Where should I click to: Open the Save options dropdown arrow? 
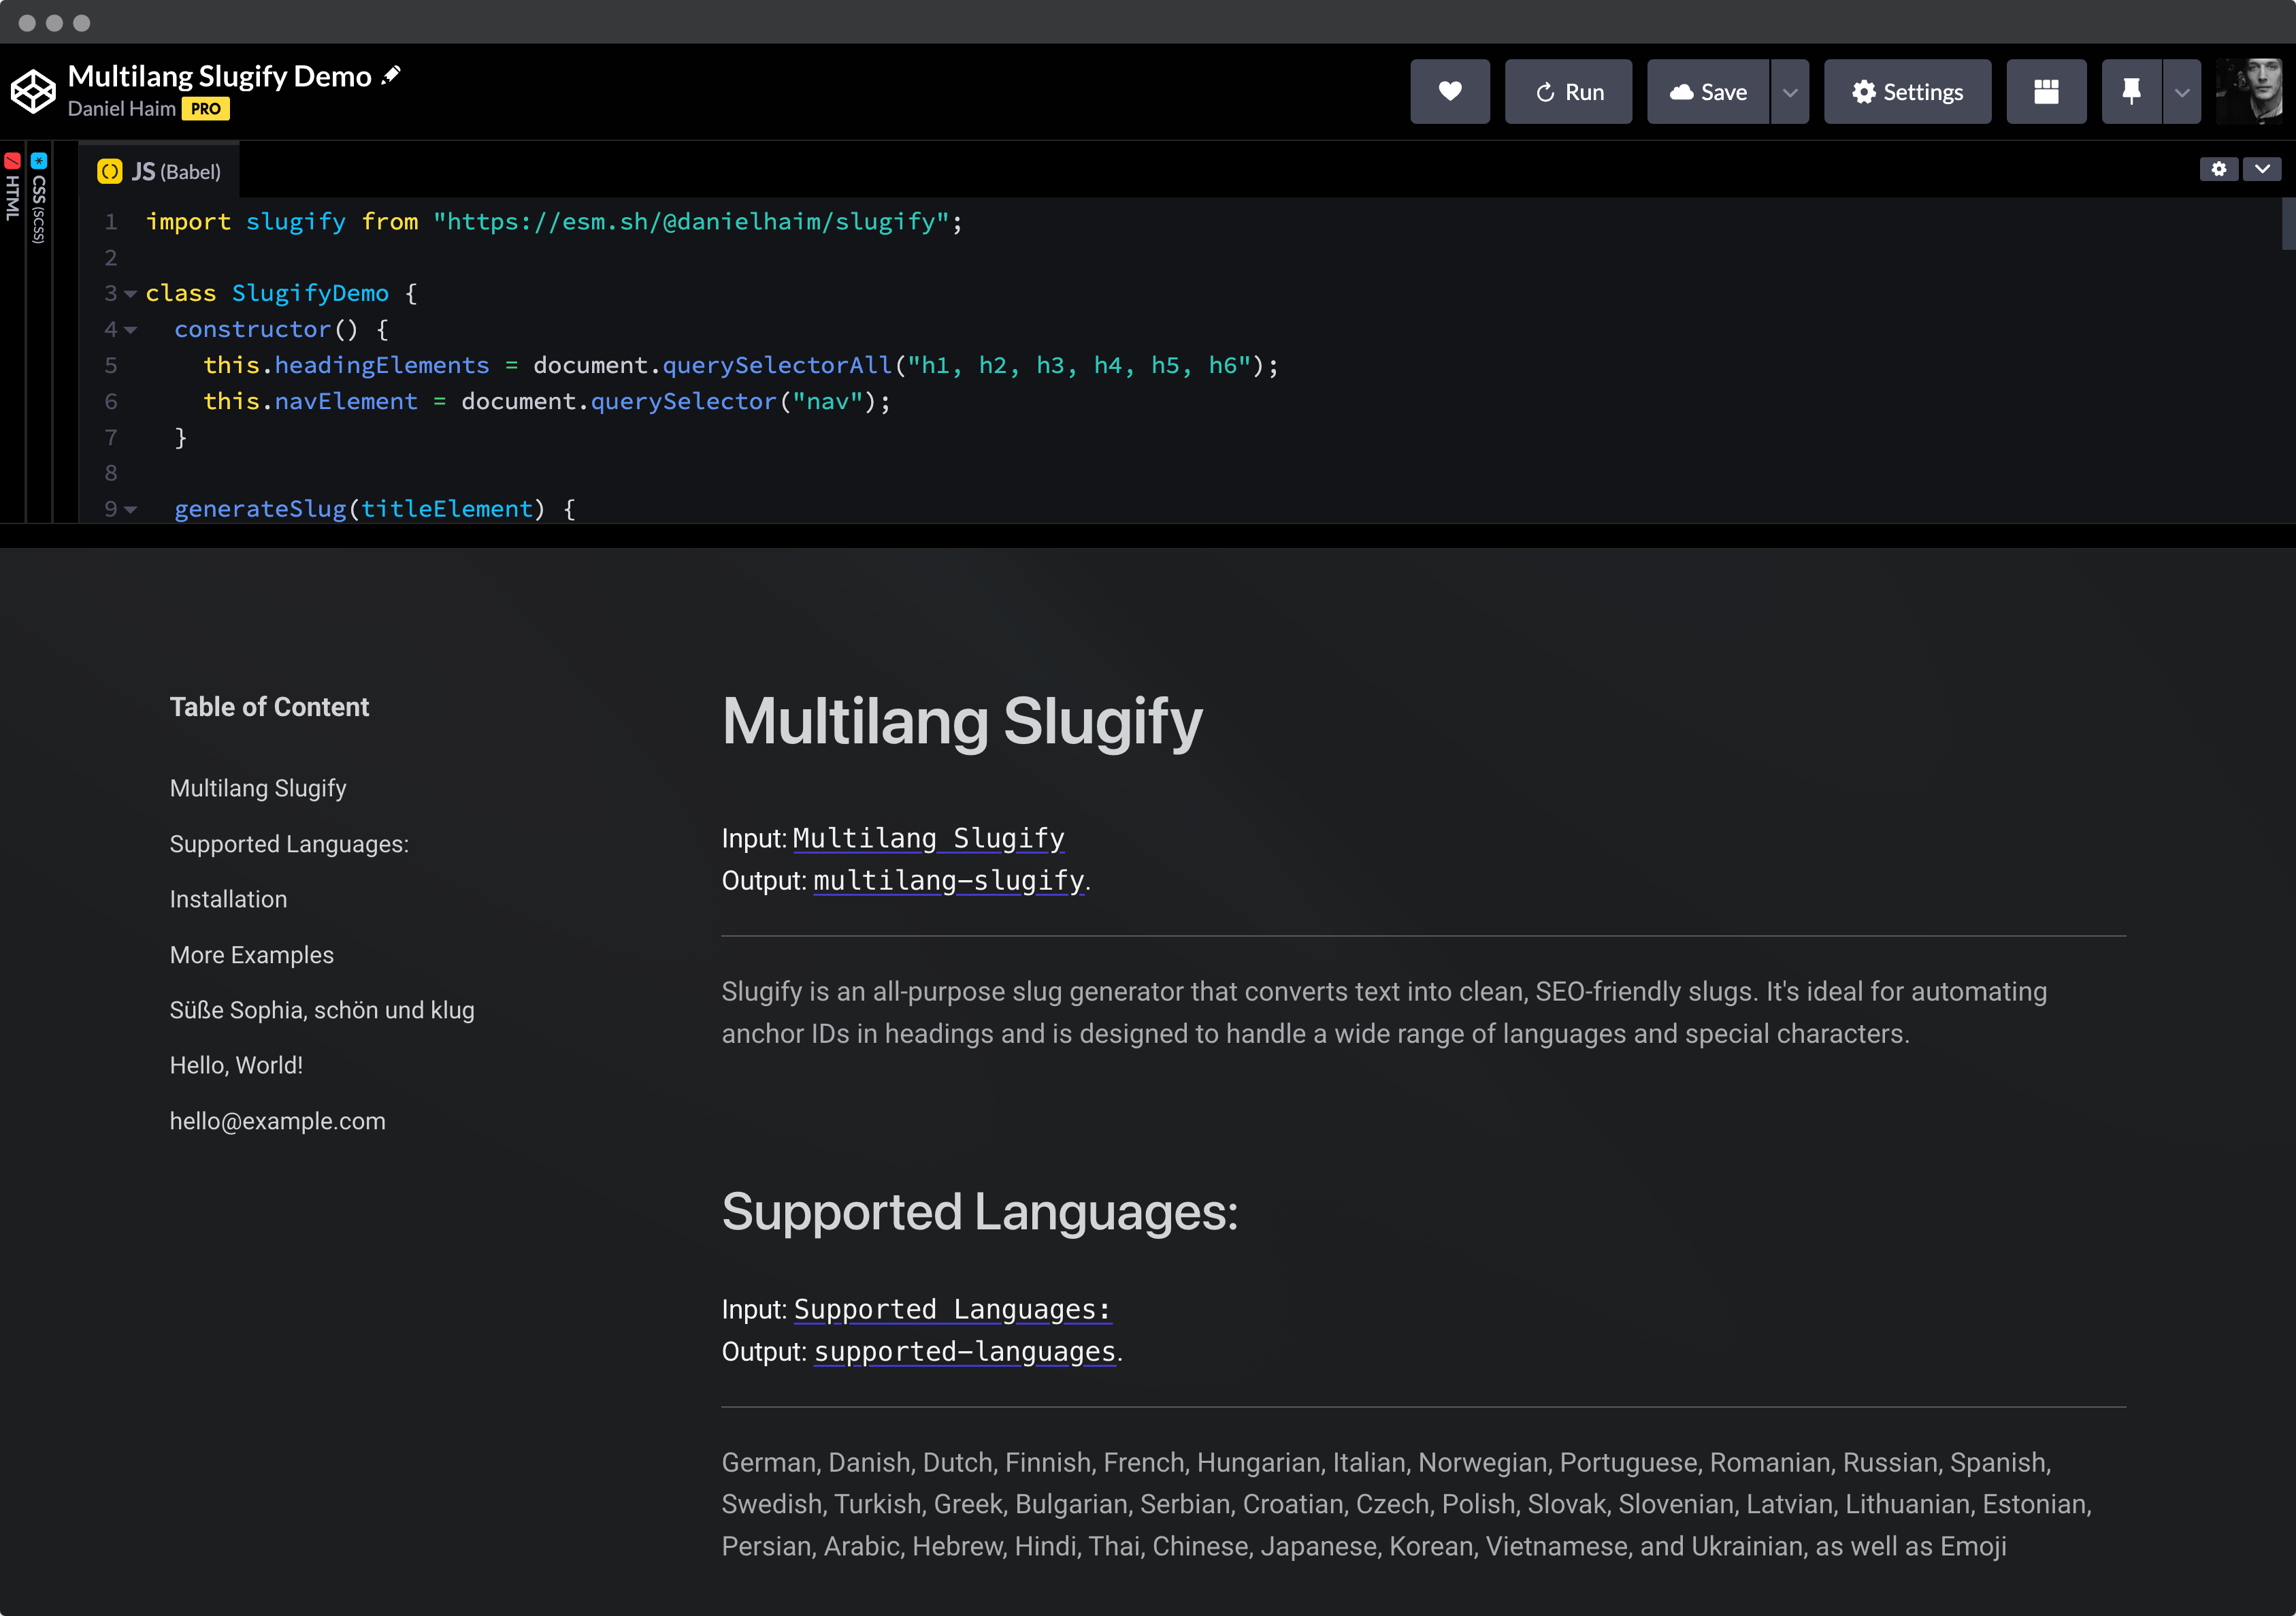pos(1790,91)
